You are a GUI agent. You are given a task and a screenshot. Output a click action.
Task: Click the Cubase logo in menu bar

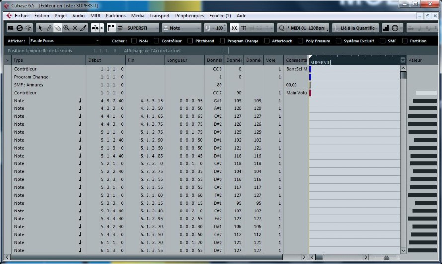pos(9,16)
